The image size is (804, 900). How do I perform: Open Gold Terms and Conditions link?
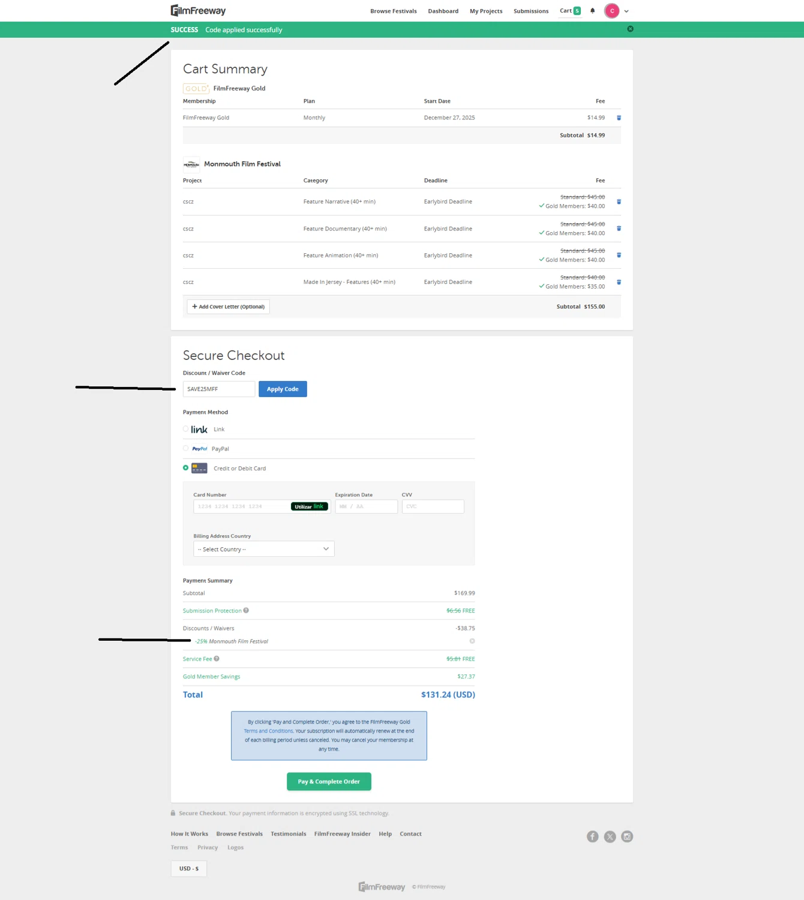[x=268, y=731]
